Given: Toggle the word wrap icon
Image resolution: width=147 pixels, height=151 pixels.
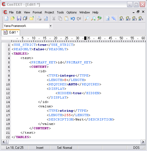Looking at the screenshot, I should 108,18.
